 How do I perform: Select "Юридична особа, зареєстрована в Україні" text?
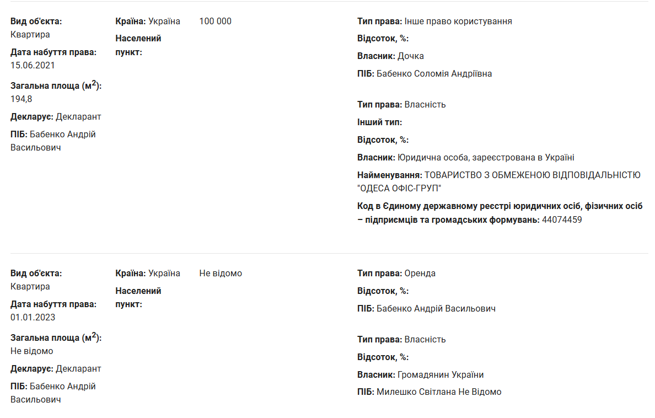[486, 158]
